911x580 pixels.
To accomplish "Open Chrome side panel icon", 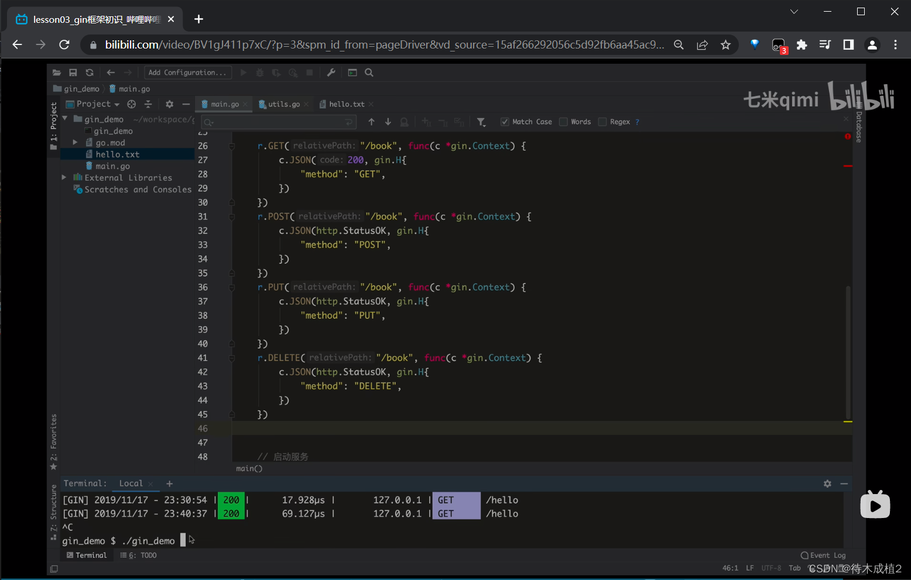I will click(848, 44).
